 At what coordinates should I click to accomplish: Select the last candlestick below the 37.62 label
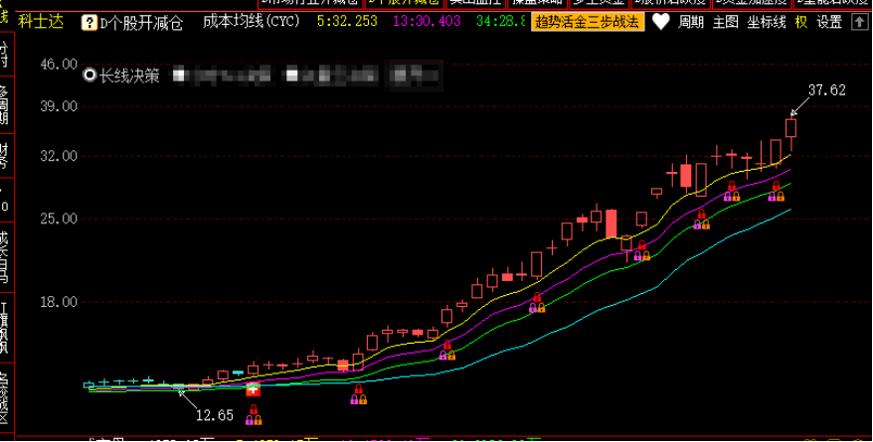[x=791, y=128]
